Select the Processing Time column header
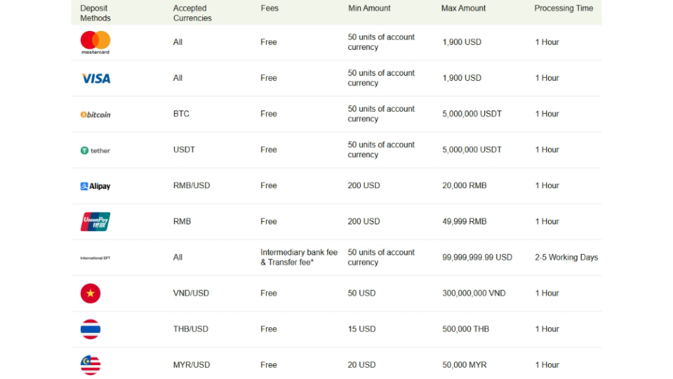673x379 pixels. tap(564, 9)
